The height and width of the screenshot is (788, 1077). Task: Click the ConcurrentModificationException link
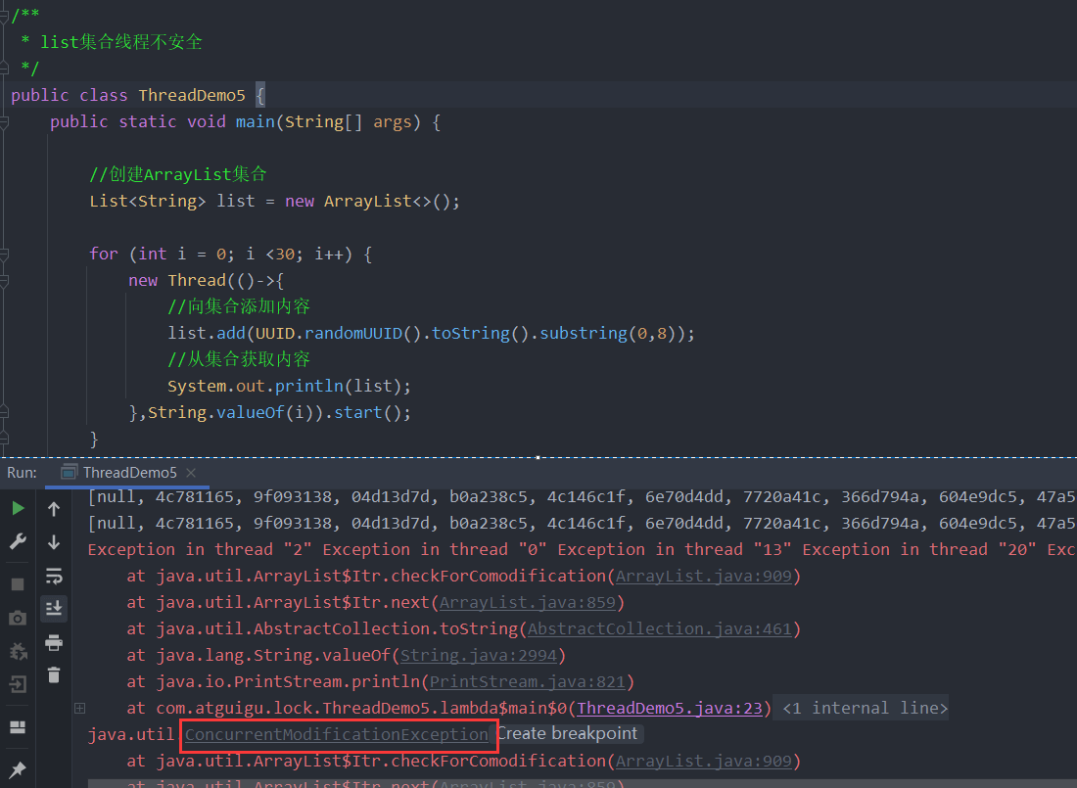point(337,735)
